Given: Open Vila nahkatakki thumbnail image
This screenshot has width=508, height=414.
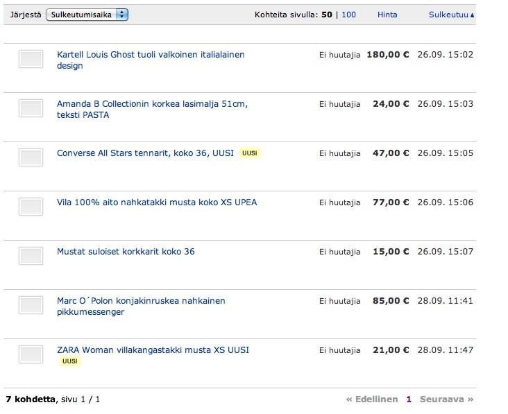Looking at the screenshot, I should point(31,207).
